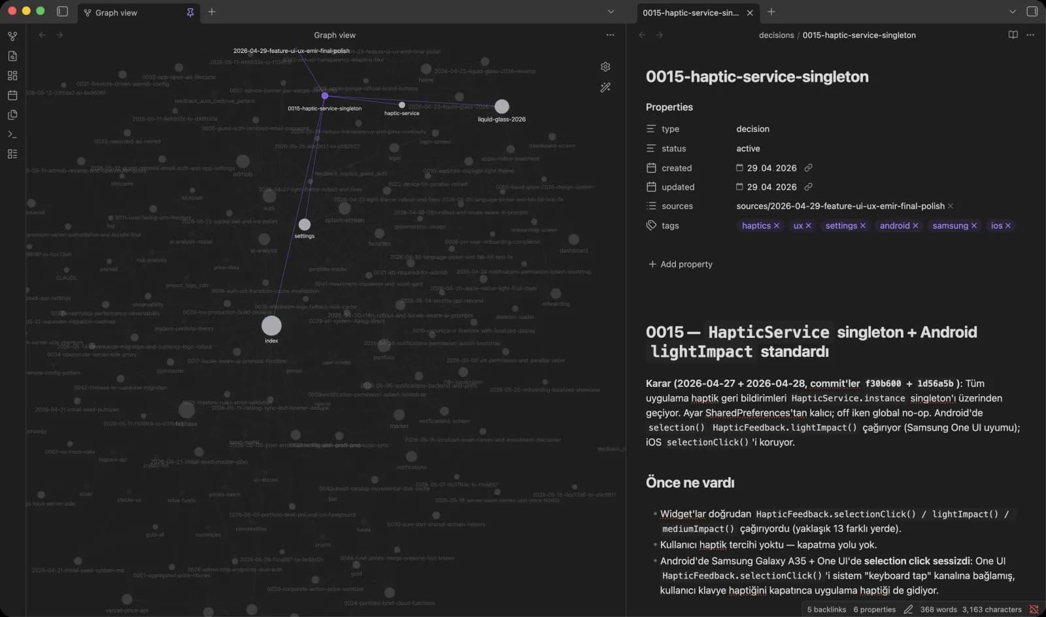This screenshot has height=617, width=1046.
Task: Navigate back in the note pane
Action: click(642, 35)
